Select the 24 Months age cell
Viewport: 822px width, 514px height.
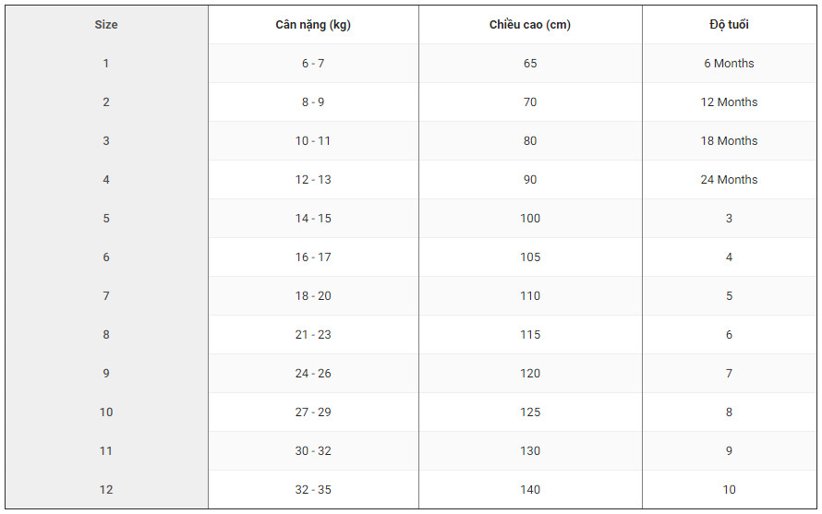729,180
